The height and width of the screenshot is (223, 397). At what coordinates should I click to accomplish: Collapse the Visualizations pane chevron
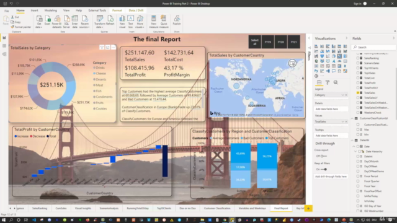(347, 38)
